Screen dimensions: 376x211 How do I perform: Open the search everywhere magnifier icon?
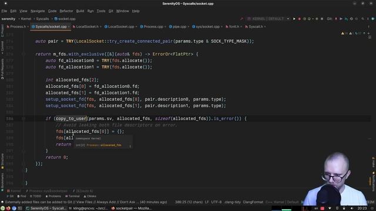coord(362,19)
